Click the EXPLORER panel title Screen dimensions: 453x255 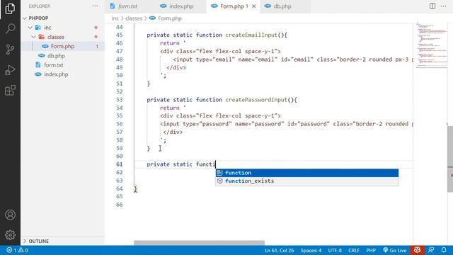(x=40, y=6)
